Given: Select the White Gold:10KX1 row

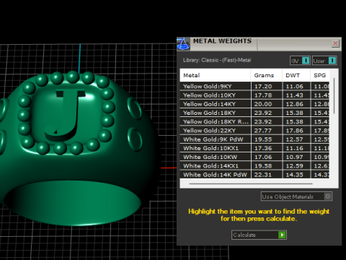Looking at the screenshot, I should (x=254, y=148).
